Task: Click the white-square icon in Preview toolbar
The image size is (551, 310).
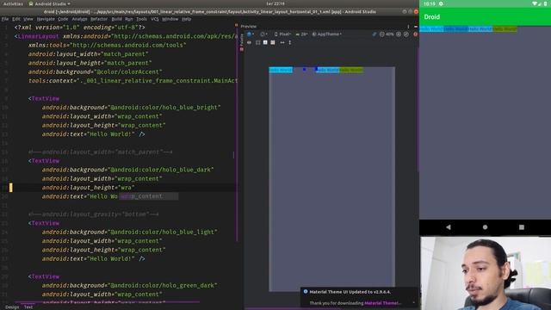Action: pos(265,42)
